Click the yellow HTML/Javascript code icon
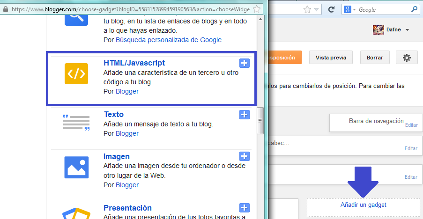This screenshot has width=423, height=219. 76,74
